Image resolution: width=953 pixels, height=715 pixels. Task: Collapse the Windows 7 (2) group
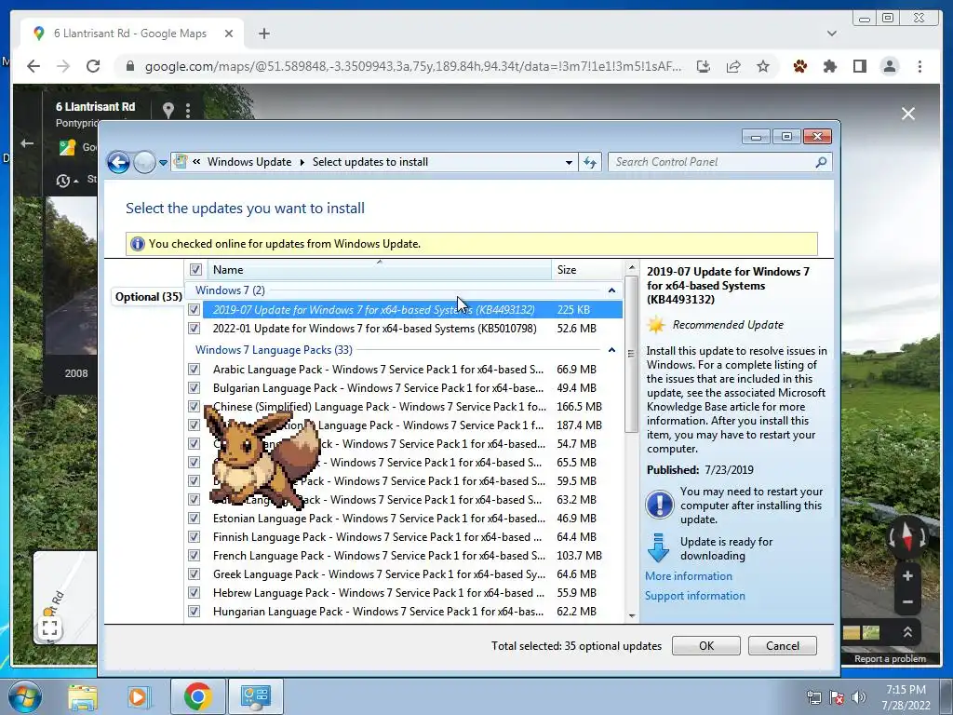(x=611, y=290)
